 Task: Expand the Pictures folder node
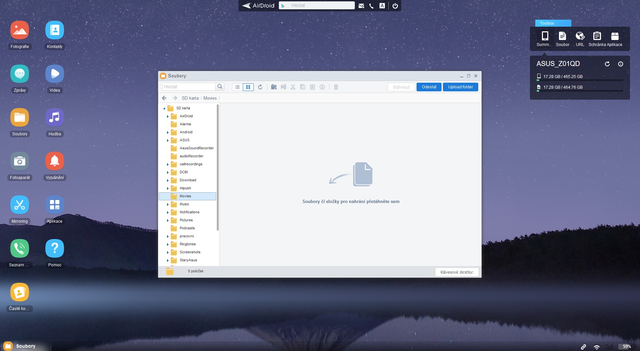point(168,220)
